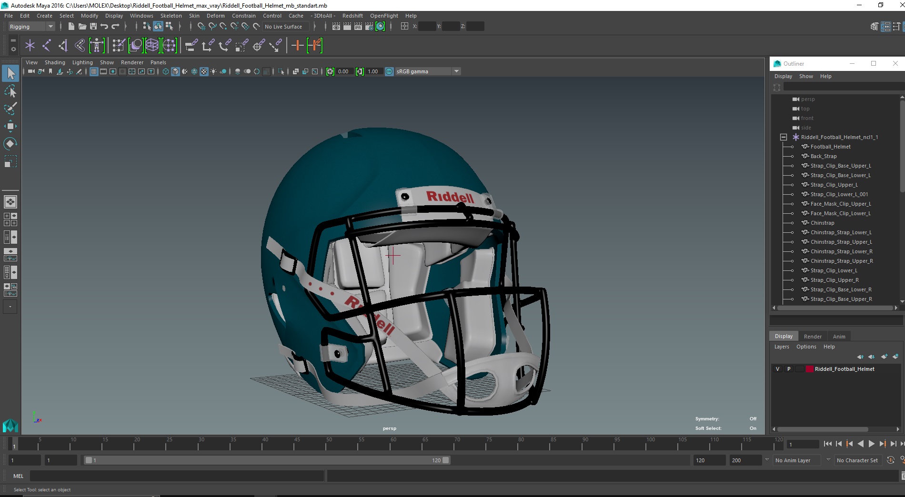
Task: Click the range slider bar ending at 120
Action: (267, 460)
